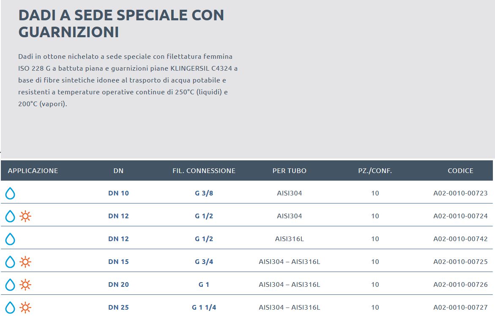Click the PZ./CONF. column header
Image resolution: width=495 pixels, height=316 pixels.
(x=375, y=171)
